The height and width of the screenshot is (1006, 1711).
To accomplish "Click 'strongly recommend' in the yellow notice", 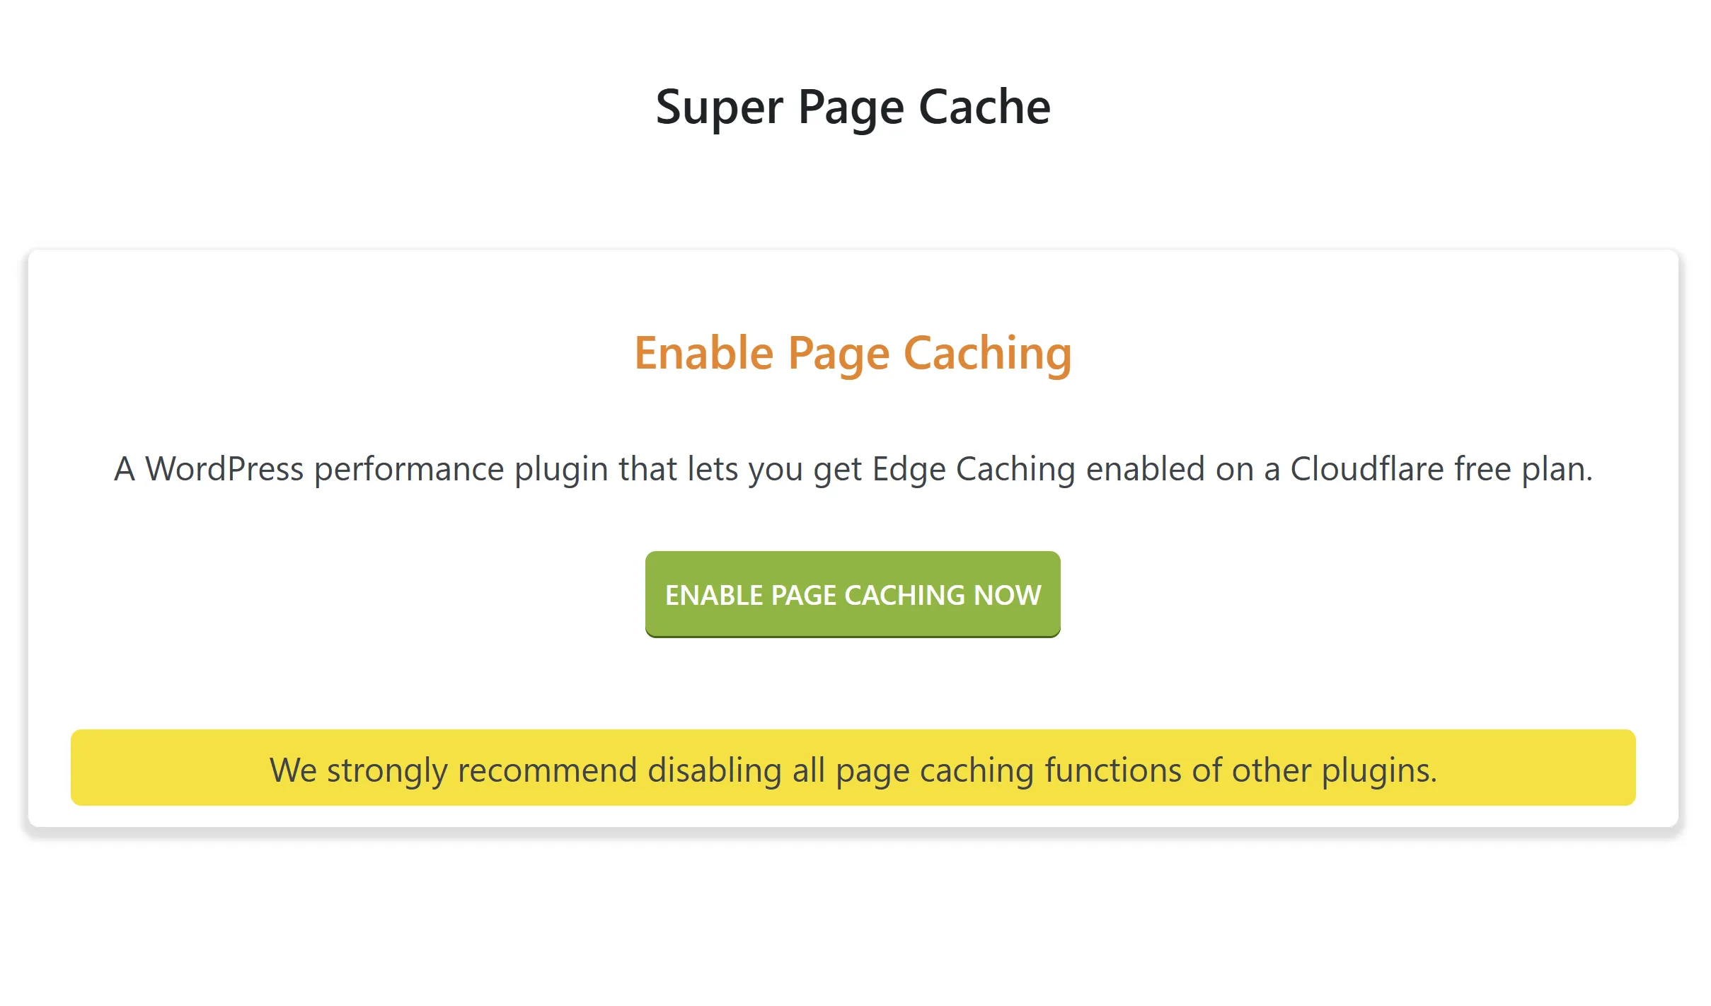I will 482,770.
